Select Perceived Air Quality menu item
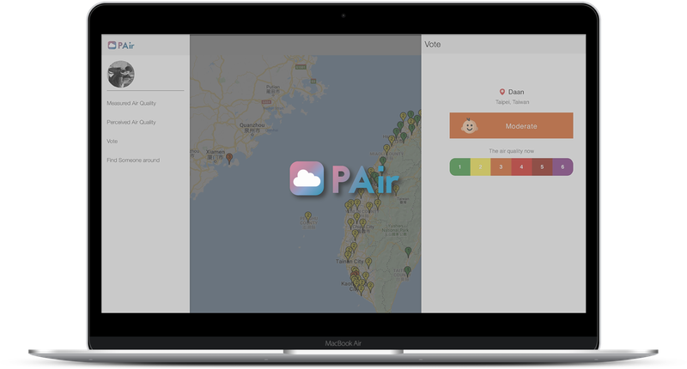Viewport: 687px width, 369px height. (131, 122)
